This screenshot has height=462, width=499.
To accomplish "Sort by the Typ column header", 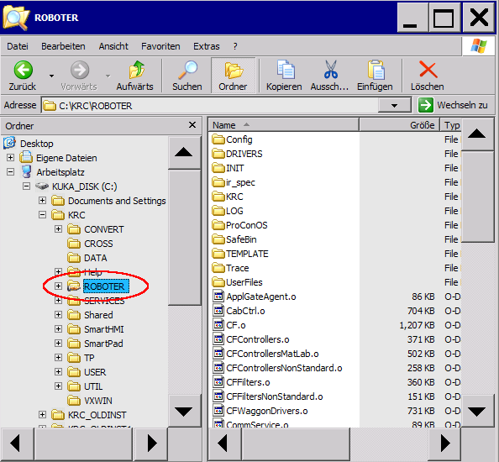I will point(451,125).
